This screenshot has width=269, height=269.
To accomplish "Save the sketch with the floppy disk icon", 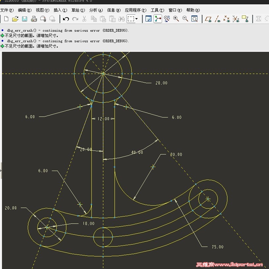I will (x=24, y=19).
